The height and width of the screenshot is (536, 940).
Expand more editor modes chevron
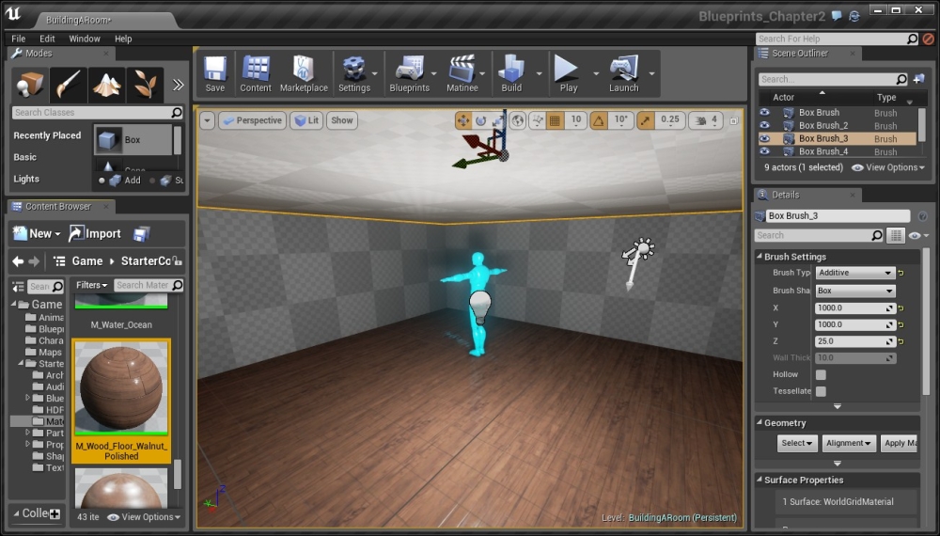pos(178,85)
